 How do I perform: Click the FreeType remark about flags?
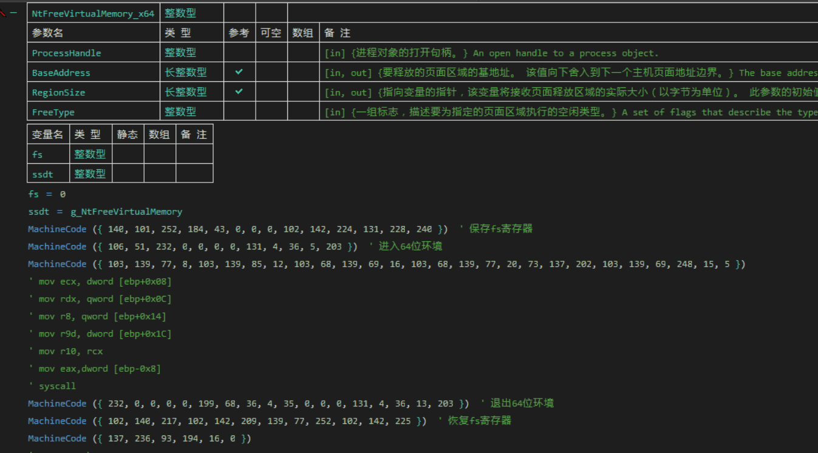571,112
